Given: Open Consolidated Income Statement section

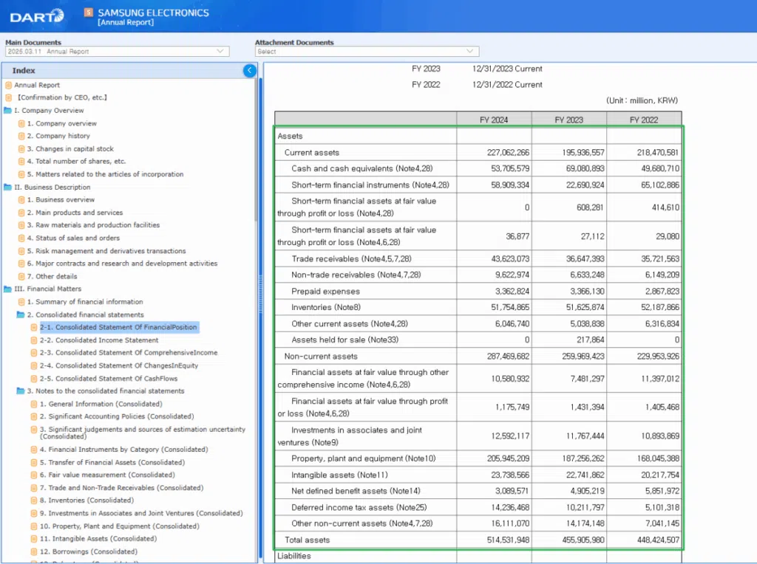Looking at the screenshot, I should [x=99, y=340].
